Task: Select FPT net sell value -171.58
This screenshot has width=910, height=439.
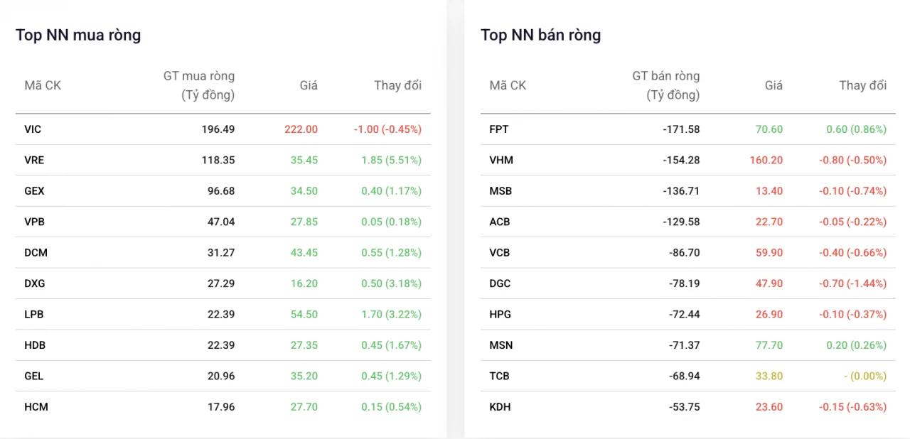Action: click(681, 129)
